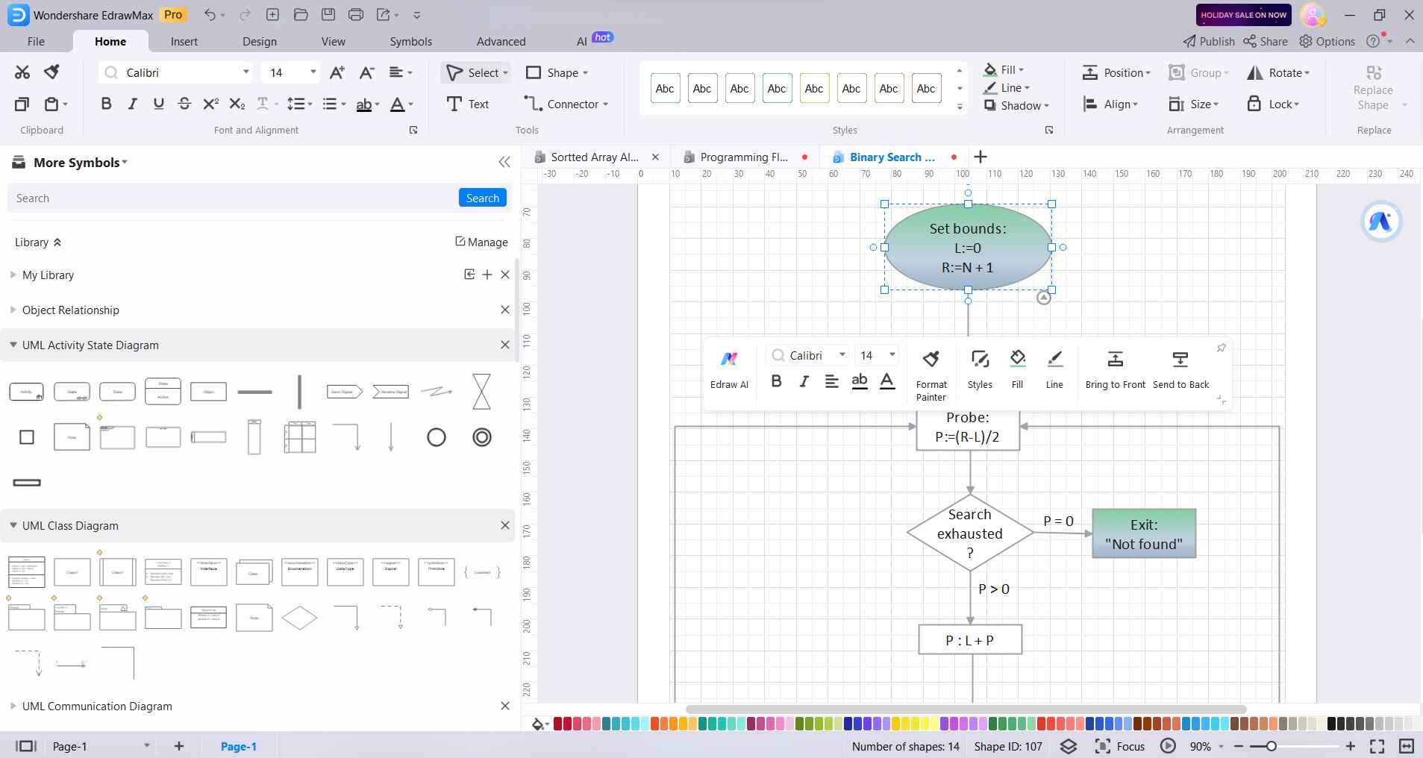The image size is (1423, 758).
Task: Decrease font size with the A- icon
Action: [366, 72]
